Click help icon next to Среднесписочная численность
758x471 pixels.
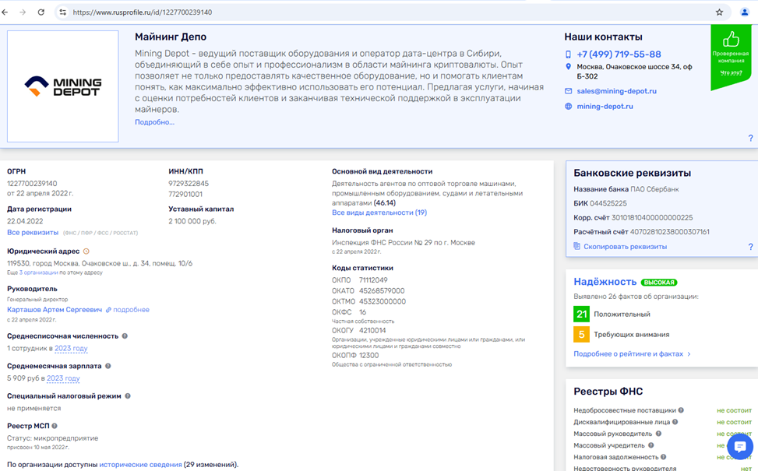(x=125, y=336)
